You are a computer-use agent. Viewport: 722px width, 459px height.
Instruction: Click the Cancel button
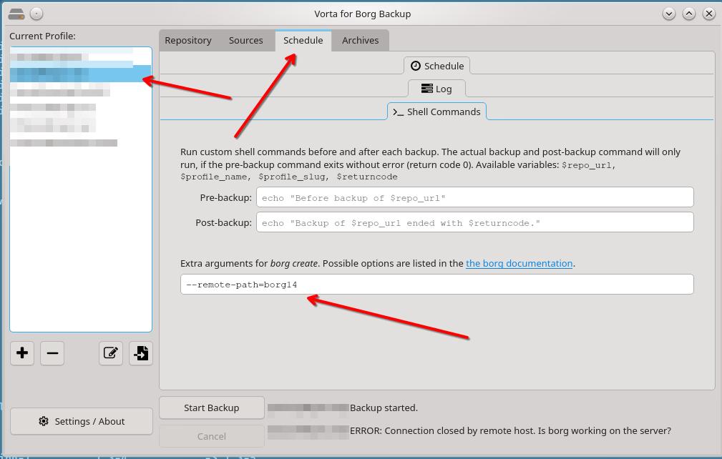[x=212, y=436]
